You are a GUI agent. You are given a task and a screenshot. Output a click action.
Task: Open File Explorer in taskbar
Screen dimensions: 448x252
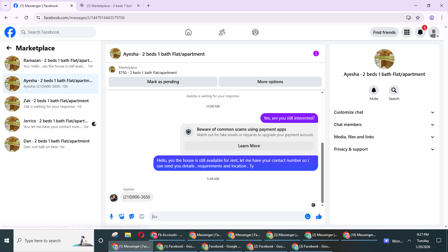click(x=128, y=235)
